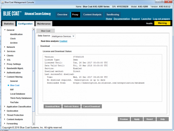Click the Licensed Until date value

[x=90, y=63]
